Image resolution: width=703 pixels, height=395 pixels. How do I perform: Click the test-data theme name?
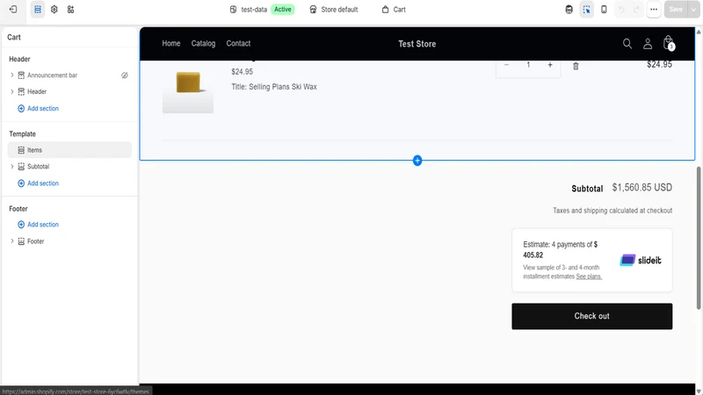point(254,10)
